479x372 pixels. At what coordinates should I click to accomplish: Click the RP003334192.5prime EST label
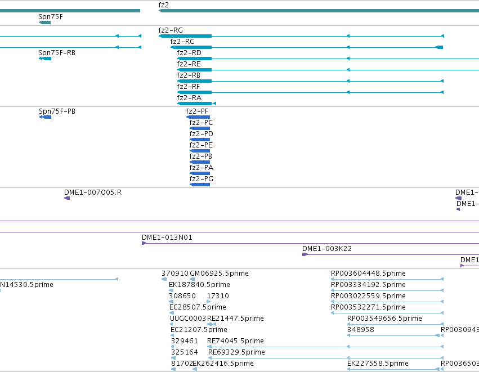tap(369, 285)
